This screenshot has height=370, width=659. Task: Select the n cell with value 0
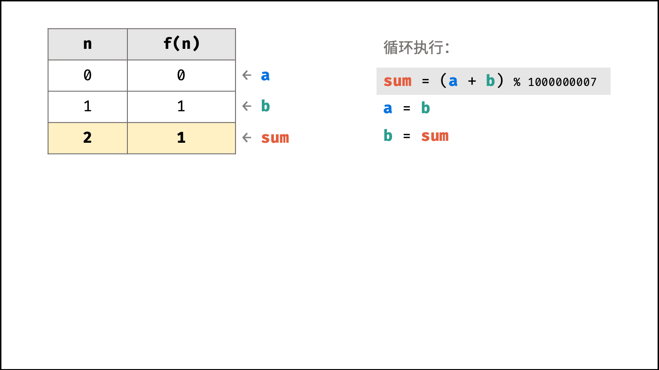[87, 76]
